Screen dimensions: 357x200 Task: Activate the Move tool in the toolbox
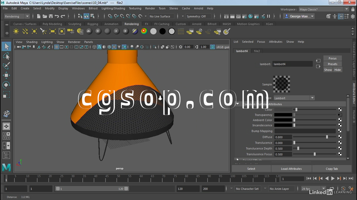point(6,75)
